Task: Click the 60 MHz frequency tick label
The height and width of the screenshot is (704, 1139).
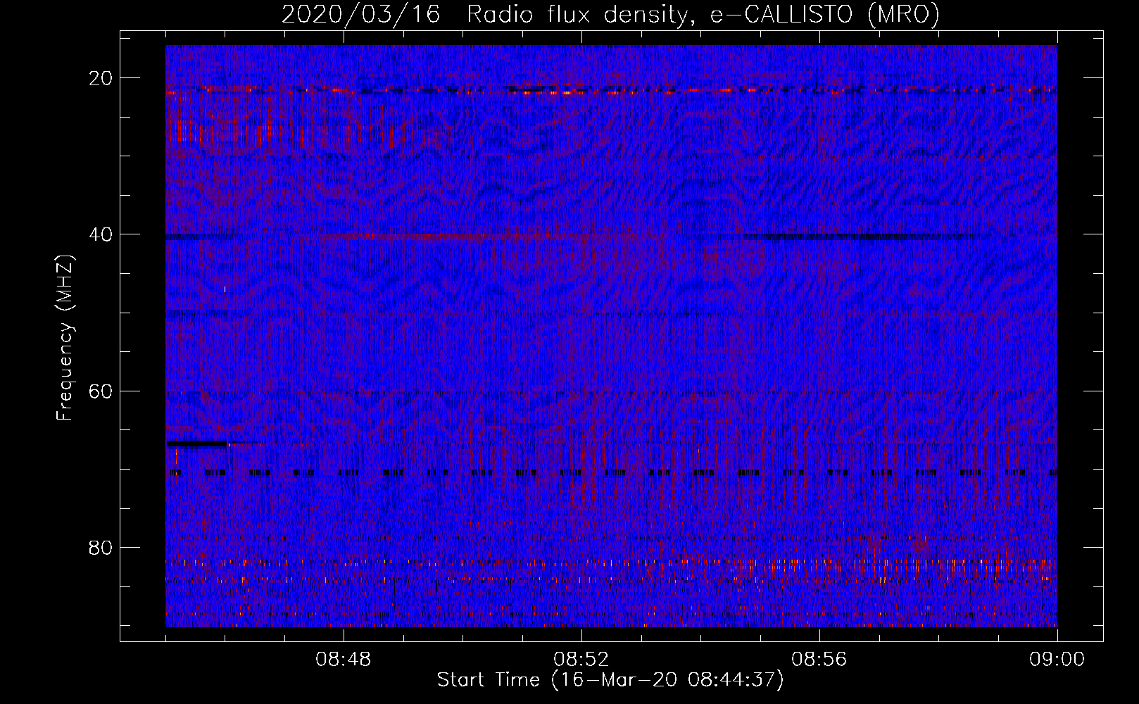Action: [101, 391]
